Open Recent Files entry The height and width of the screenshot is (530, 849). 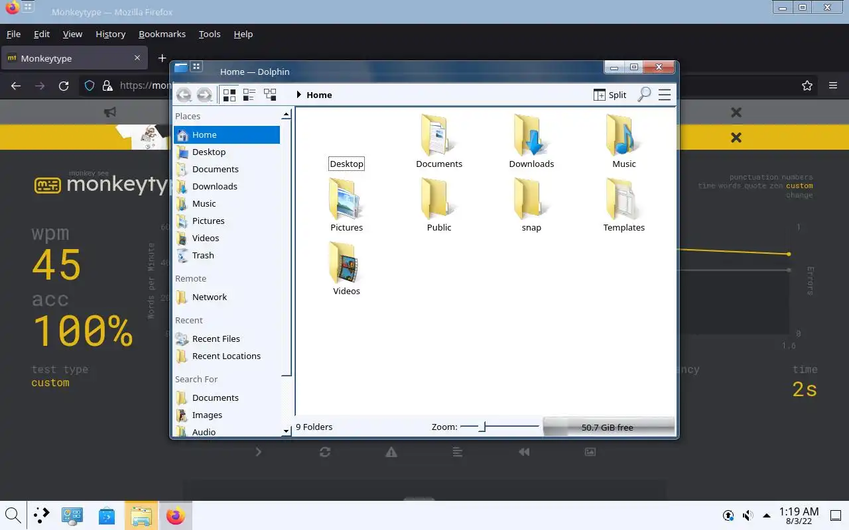(x=227, y=339)
